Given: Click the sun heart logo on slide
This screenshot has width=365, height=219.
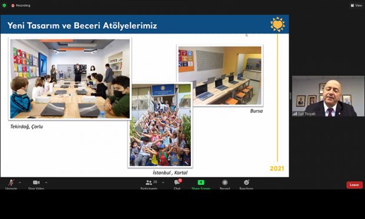Looking at the screenshot, I should 277,24.
